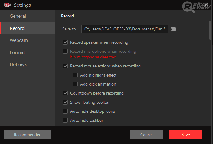Uncheck Record speaker when recording
213x144 pixels.
tap(65, 42)
